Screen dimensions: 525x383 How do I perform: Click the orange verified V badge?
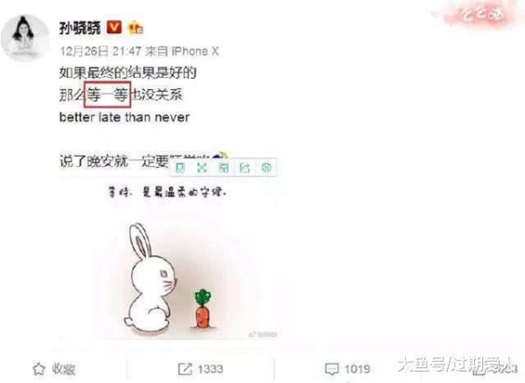114,27
